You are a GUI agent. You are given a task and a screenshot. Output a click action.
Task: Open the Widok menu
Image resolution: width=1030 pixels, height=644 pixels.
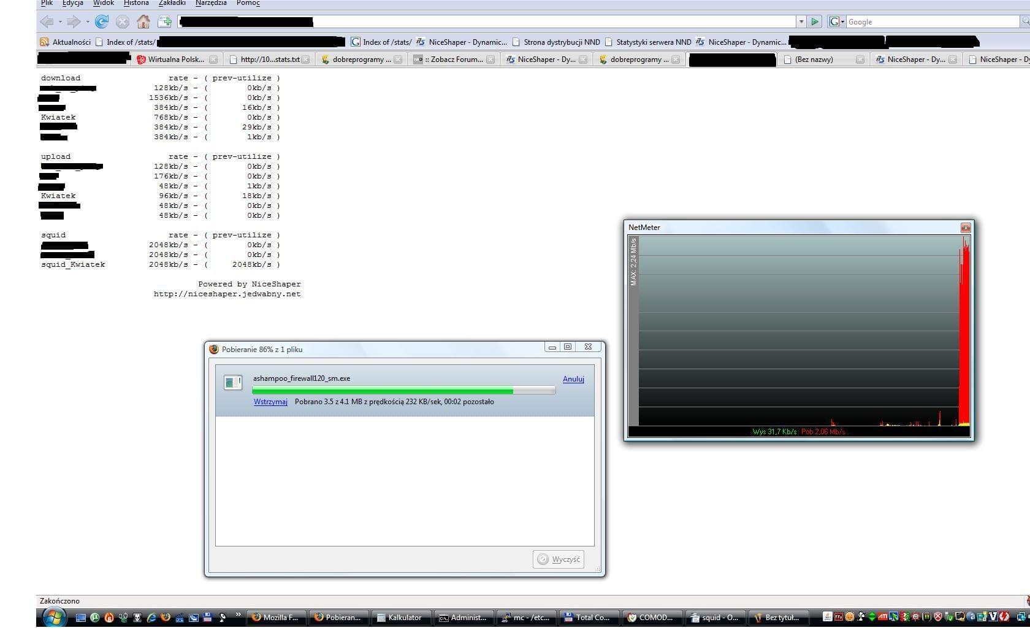point(103,3)
